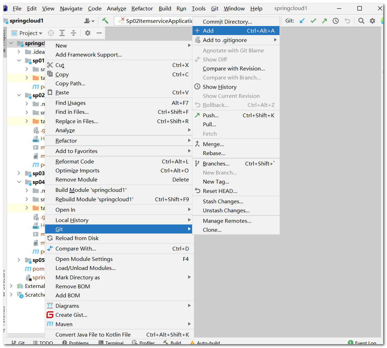Open the New submenu
387x348 pixels.
119,45
